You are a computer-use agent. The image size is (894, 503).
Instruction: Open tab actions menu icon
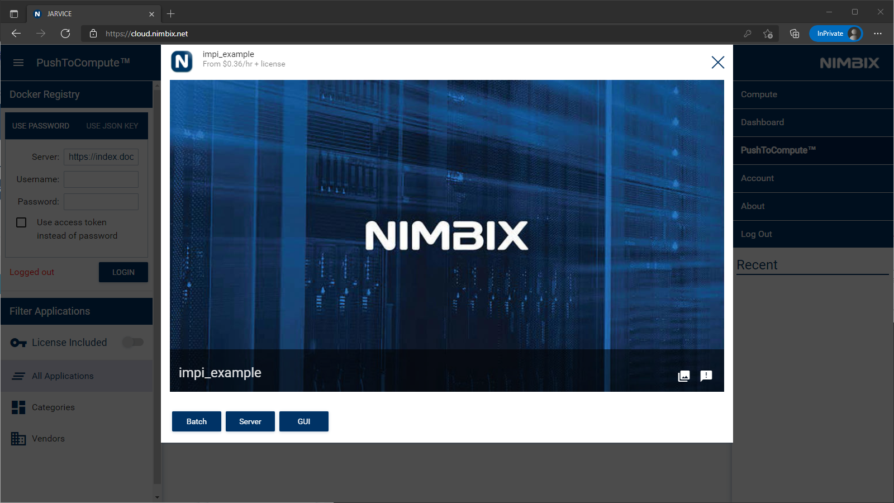14,14
